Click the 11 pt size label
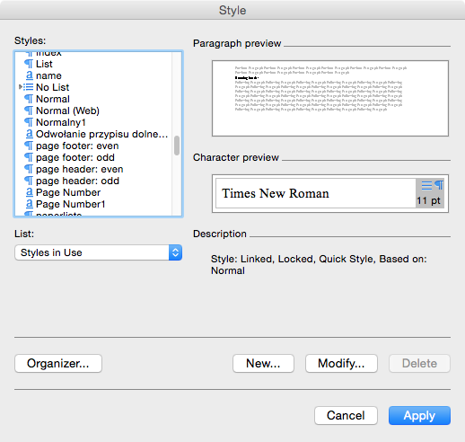 428,200
